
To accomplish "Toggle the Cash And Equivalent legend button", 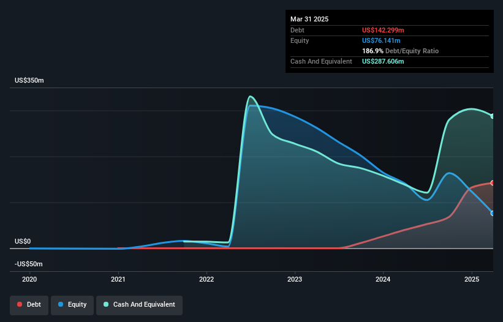I will pos(139,305).
